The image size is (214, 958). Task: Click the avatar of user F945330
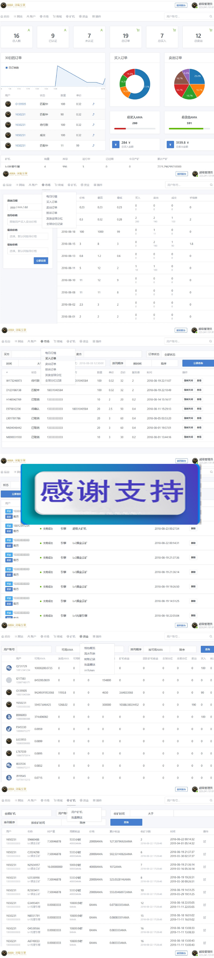[x=9, y=729]
